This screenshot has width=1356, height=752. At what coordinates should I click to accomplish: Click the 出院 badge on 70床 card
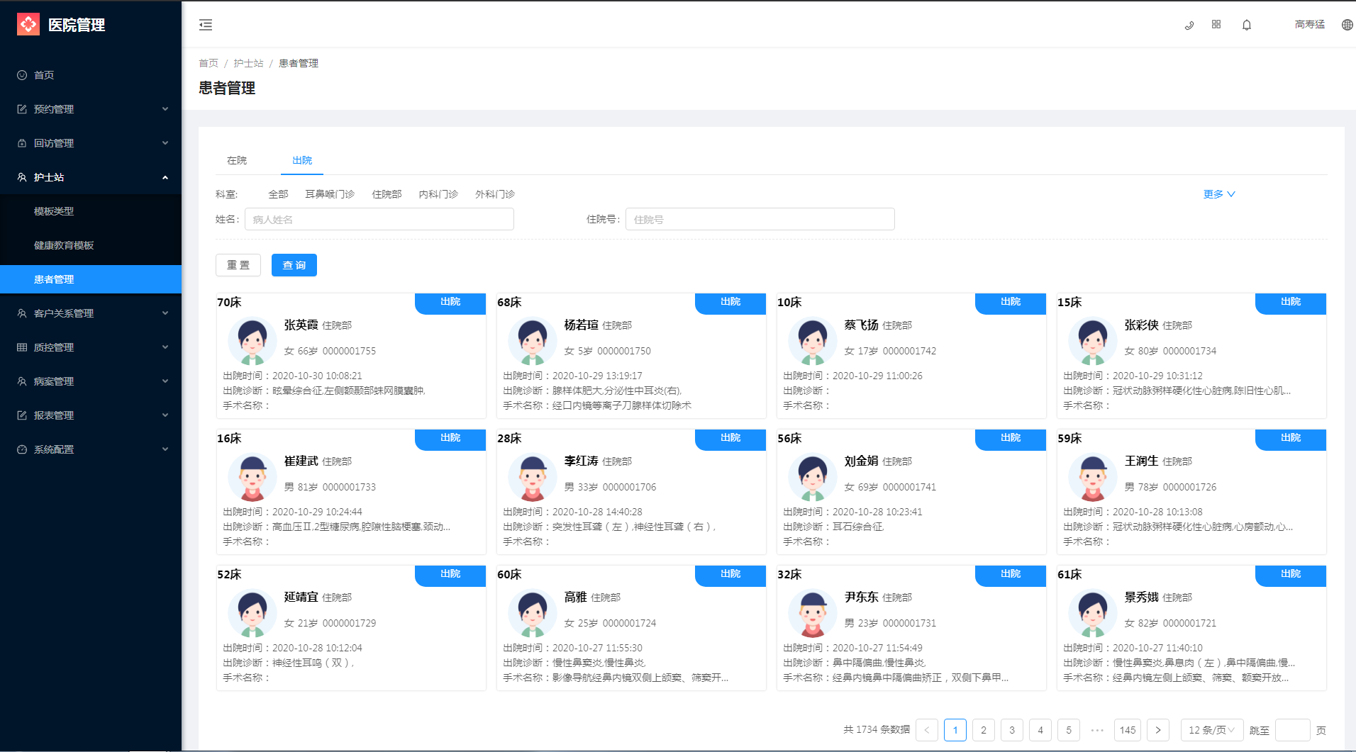450,303
